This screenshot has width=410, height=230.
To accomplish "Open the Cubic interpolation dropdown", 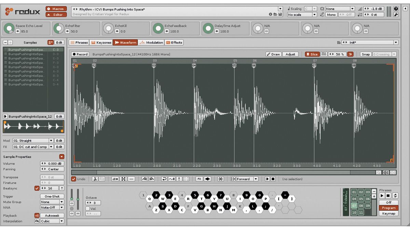I will [x=52, y=221].
